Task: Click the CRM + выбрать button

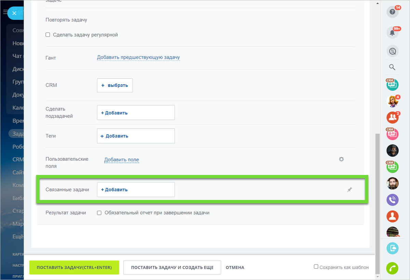Action: click(115, 85)
